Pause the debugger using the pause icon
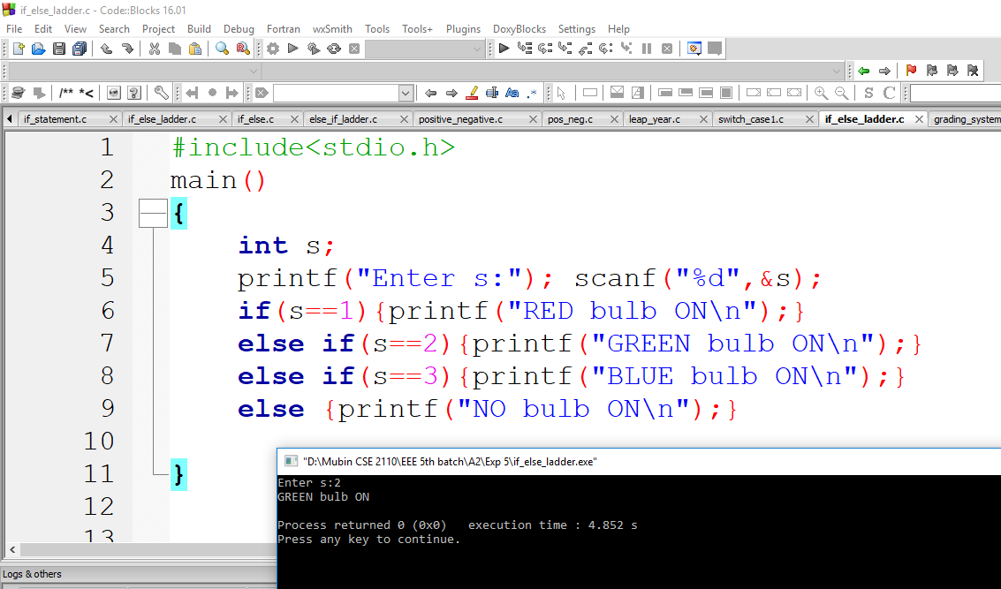This screenshot has height=589, width=1001. [x=647, y=49]
